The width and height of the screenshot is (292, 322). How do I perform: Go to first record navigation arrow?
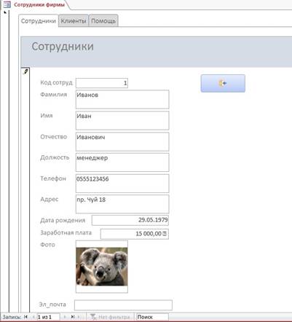coord(25,317)
